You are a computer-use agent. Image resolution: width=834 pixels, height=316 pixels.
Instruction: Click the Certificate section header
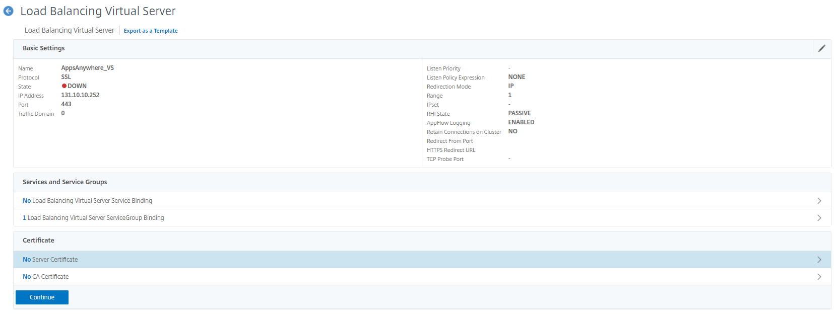pos(38,241)
